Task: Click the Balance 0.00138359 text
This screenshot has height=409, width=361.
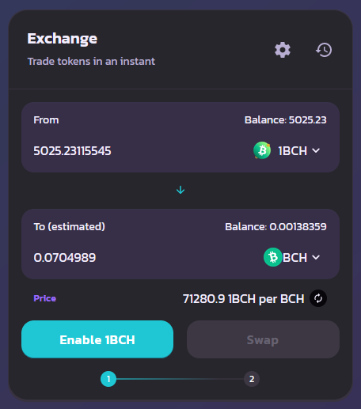Action: coord(275,227)
